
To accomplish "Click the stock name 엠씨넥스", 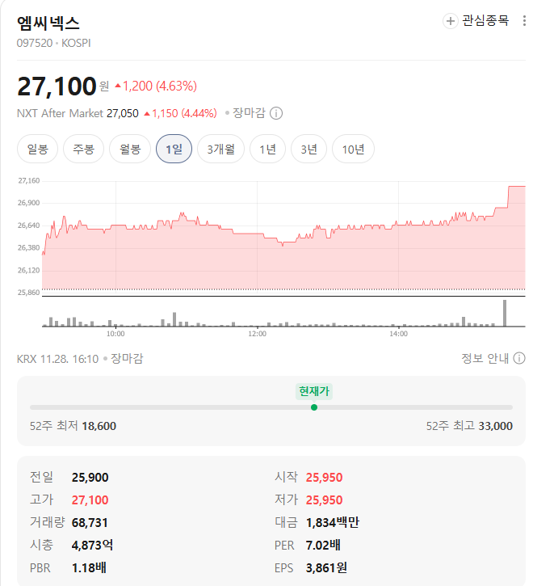I will (x=48, y=23).
